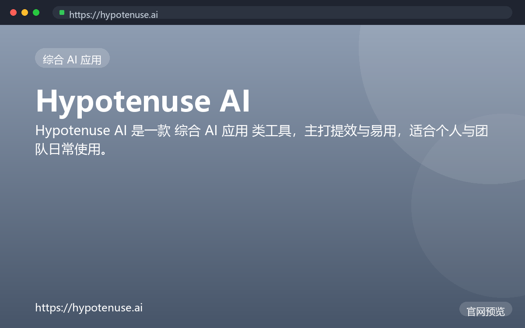Click the green secure site icon

(62, 13)
